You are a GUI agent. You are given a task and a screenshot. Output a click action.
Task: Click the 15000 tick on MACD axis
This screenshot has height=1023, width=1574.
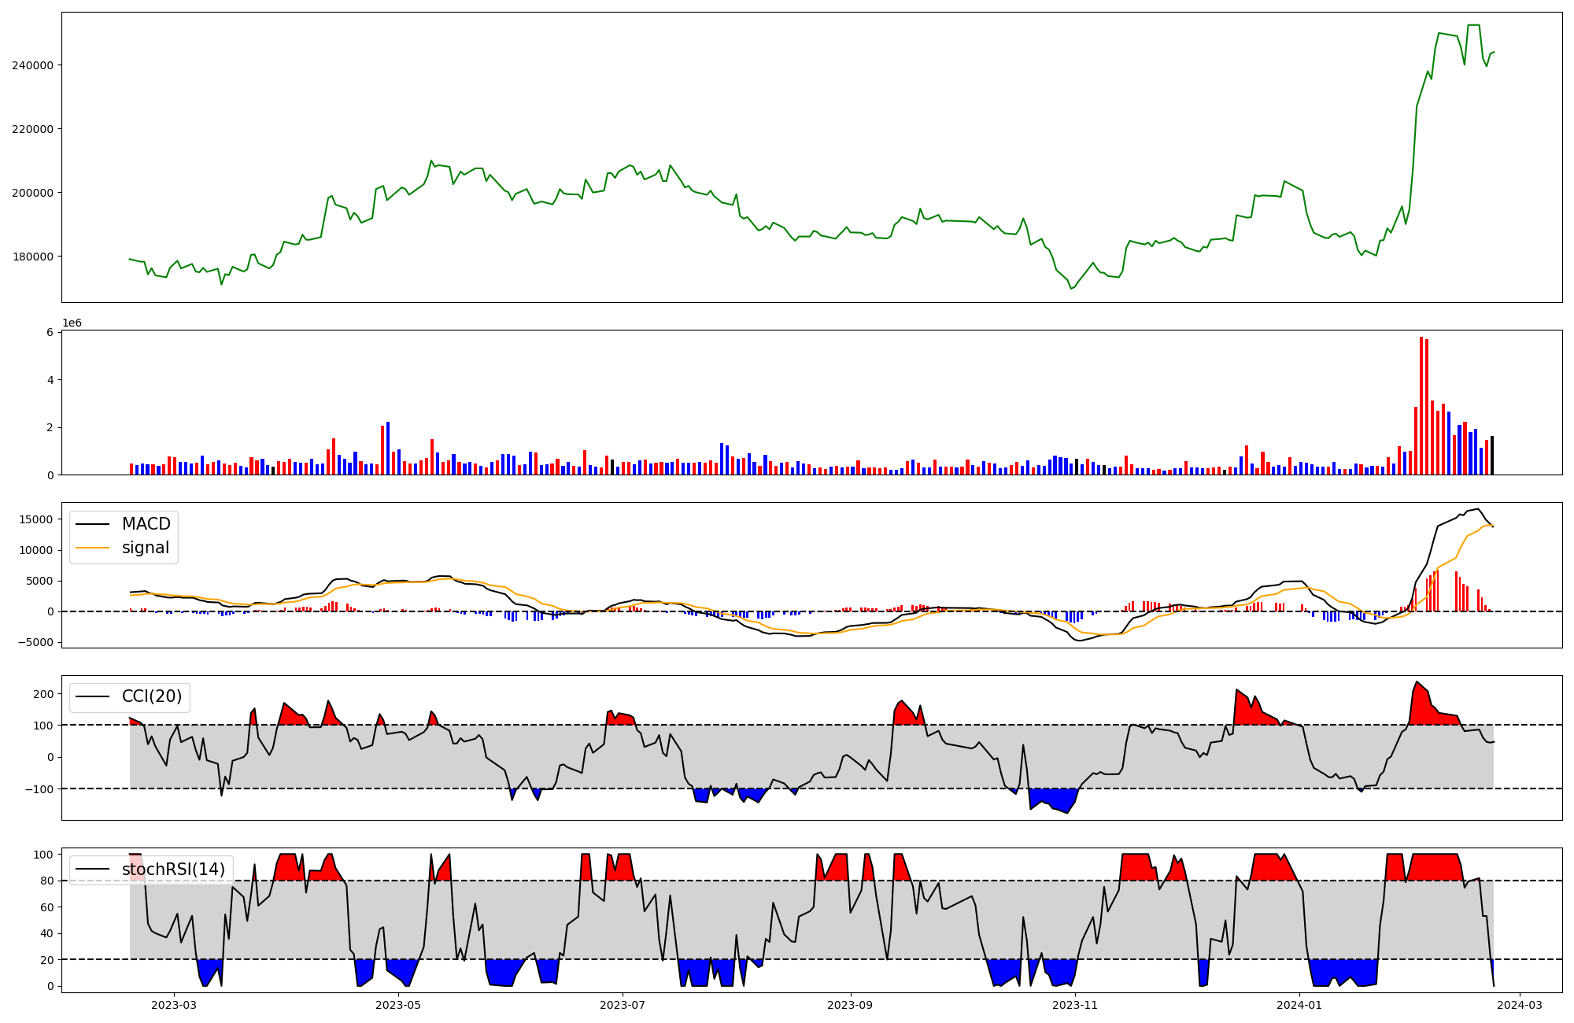(36, 519)
